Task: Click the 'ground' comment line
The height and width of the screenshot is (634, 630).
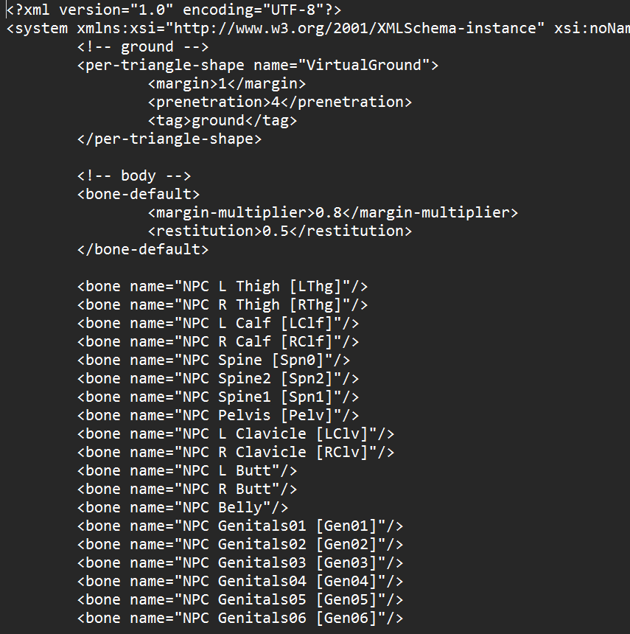Action: click(x=143, y=47)
